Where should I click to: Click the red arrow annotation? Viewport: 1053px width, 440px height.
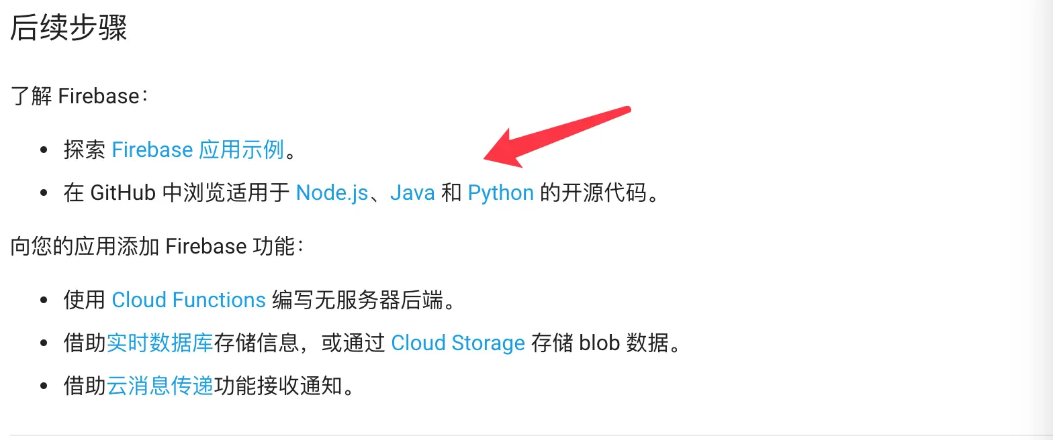point(557,136)
